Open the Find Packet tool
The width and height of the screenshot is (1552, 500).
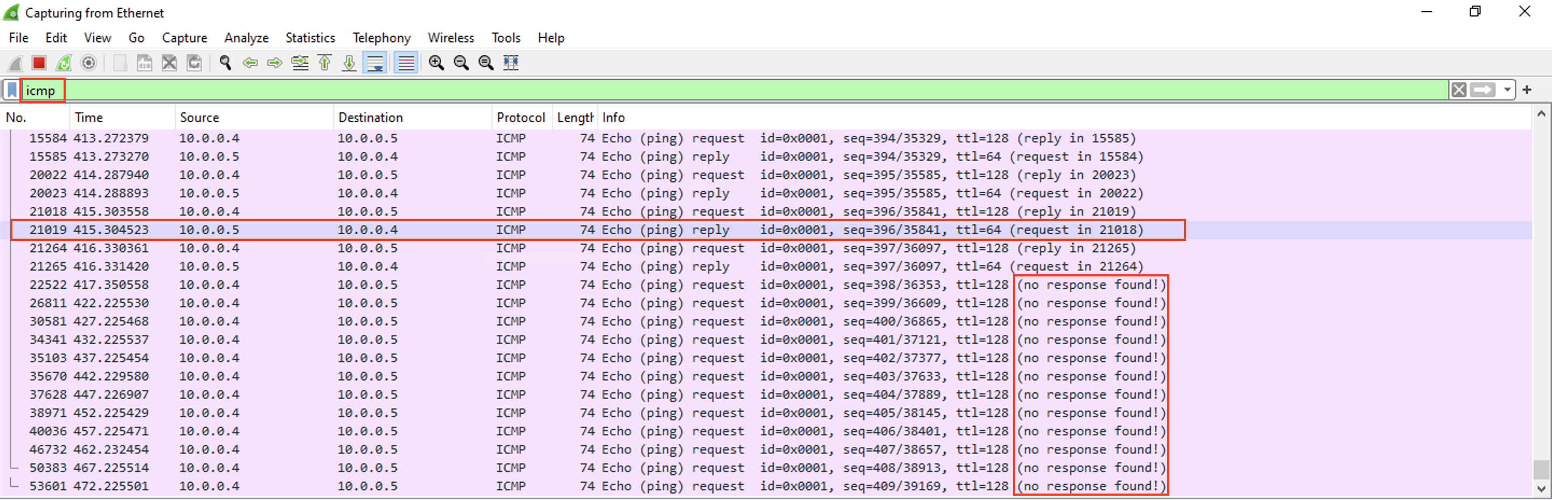click(x=225, y=63)
